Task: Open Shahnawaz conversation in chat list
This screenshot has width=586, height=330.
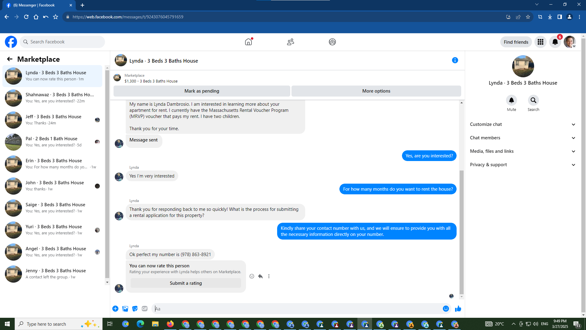Action: (52, 98)
